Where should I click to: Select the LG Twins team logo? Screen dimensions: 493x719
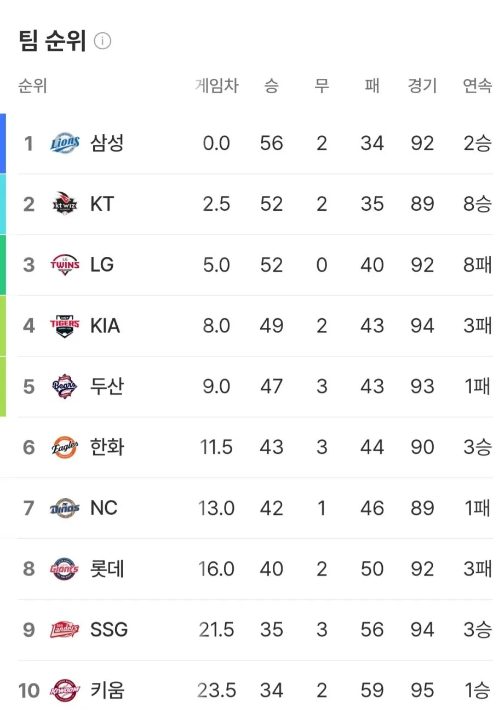click(x=65, y=265)
